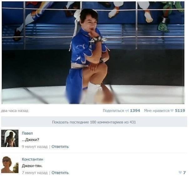Expand last 100 comments of 431
Viewport: 189px width, 177px height.
(x=94, y=122)
